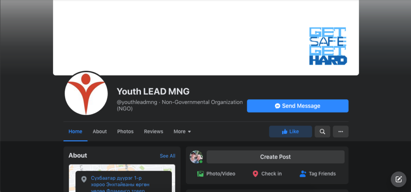Click the Send Message button
This screenshot has width=411, height=192.
[x=297, y=106]
